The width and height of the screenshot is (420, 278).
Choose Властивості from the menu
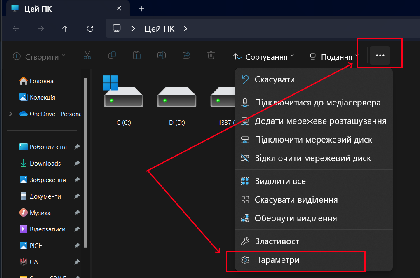[278, 241]
